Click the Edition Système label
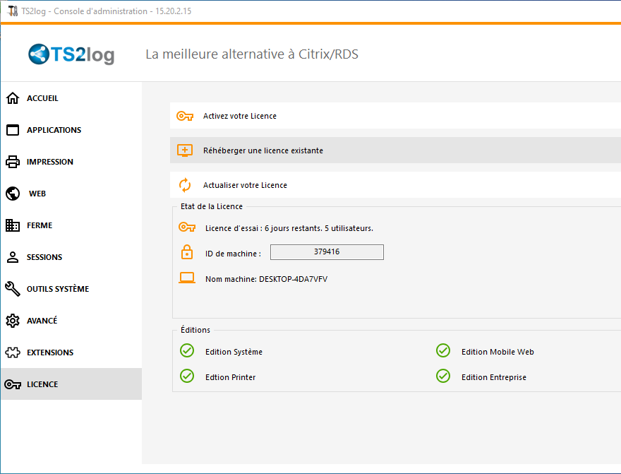This screenshot has height=474, width=621. pos(234,352)
